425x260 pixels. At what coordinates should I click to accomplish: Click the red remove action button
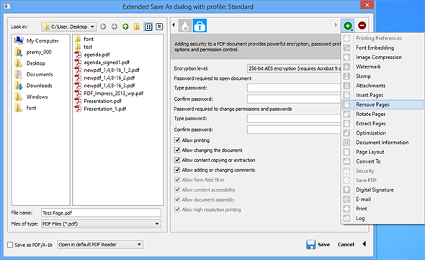tap(362, 25)
